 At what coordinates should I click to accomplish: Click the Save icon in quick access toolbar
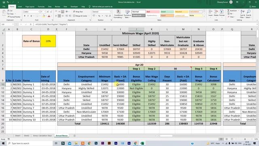pos(4,2)
